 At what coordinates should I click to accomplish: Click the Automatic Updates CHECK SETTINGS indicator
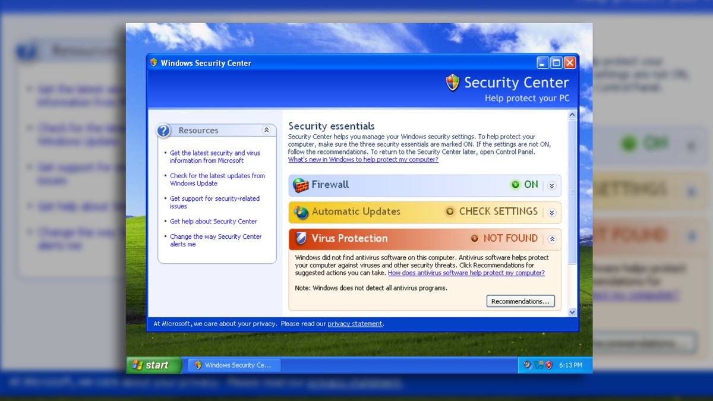coord(493,211)
